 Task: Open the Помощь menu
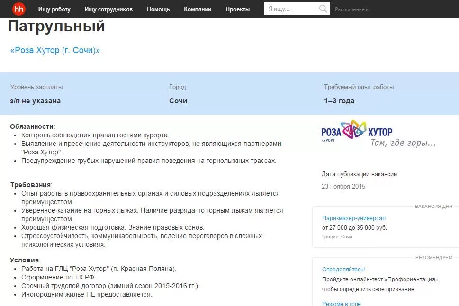click(x=158, y=9)
